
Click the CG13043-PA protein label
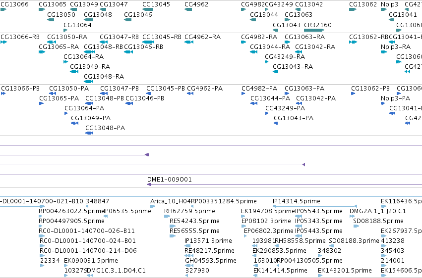click(x=294, y=118)
